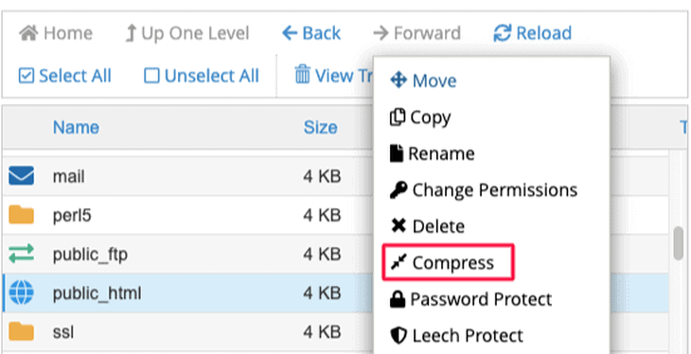Image resolution: width=691 pixels, height=354 pixels.
Task: Choose Compress from the context menu
Action: (448, 263)
